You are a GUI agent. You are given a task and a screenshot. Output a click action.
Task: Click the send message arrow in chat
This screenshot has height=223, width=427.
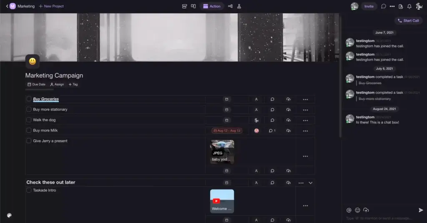coord(421,210)
